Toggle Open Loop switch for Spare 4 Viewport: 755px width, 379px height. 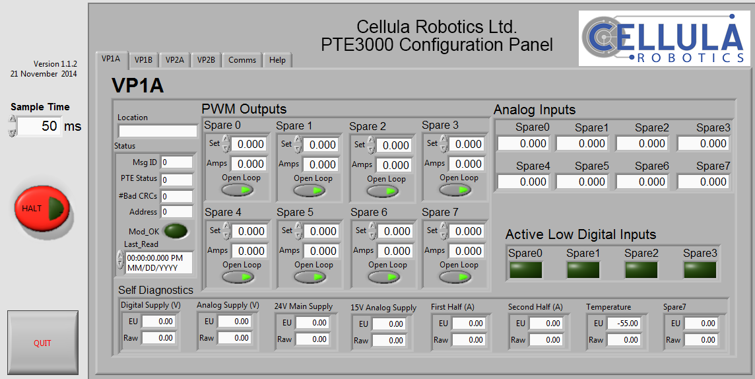tap(238, 277)
